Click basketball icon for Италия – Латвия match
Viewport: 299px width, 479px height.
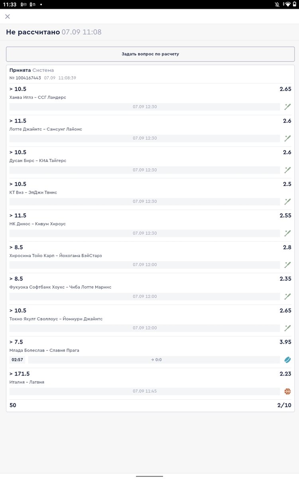[x=287, y=391]
